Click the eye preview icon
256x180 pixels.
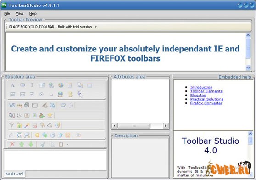(78, 135)
